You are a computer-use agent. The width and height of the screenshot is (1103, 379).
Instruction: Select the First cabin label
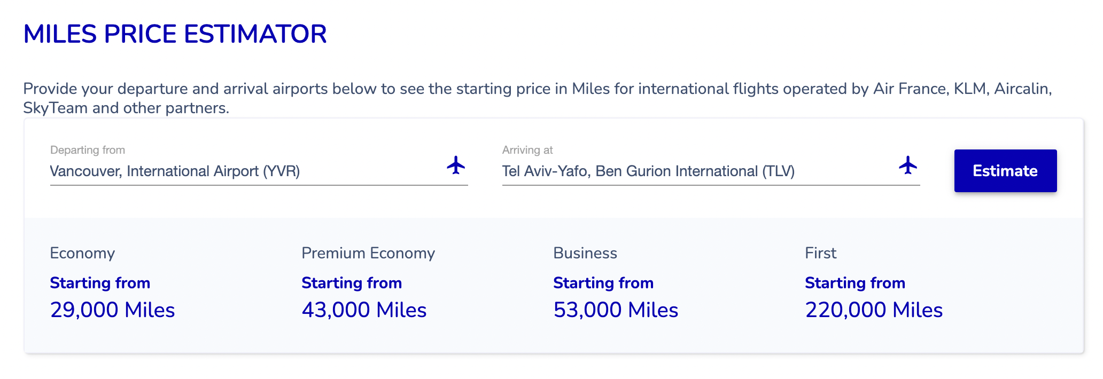click(x=820, y=253)
